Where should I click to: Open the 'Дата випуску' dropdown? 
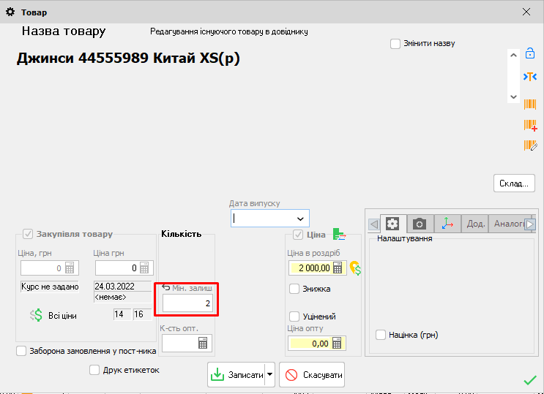299,219
